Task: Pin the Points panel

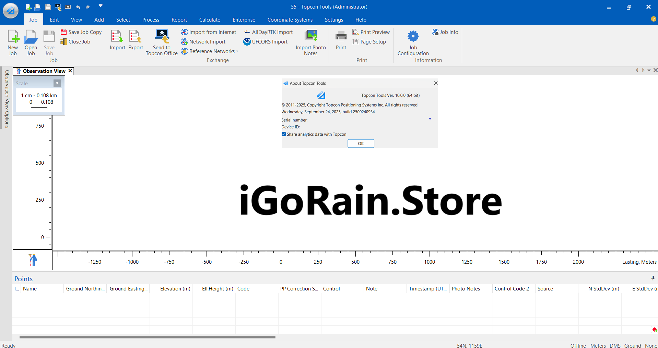Action: 653,278
